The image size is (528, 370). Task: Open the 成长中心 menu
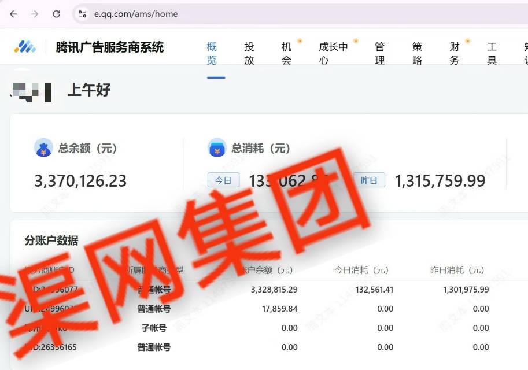tap(333, 53)
